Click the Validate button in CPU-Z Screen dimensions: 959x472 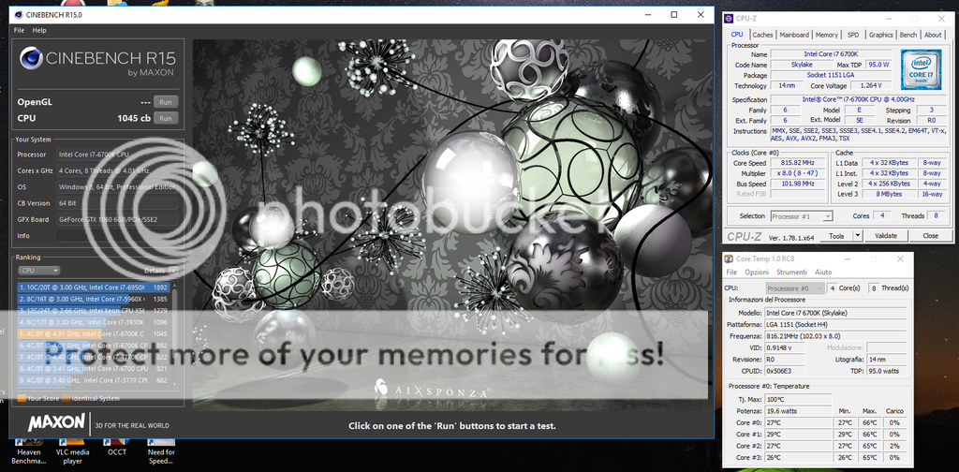pos(886,236)
